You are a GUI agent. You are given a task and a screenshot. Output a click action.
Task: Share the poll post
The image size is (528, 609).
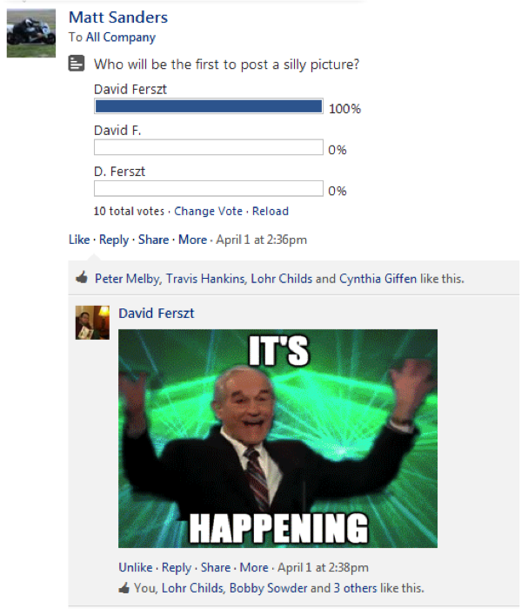(x=153, y=240)
